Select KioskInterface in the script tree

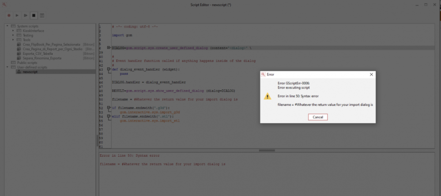pyautogui.click(x=33, y=30)
